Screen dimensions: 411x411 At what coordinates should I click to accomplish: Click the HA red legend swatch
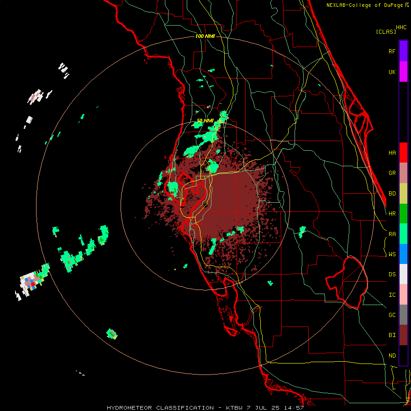(403, 153)
